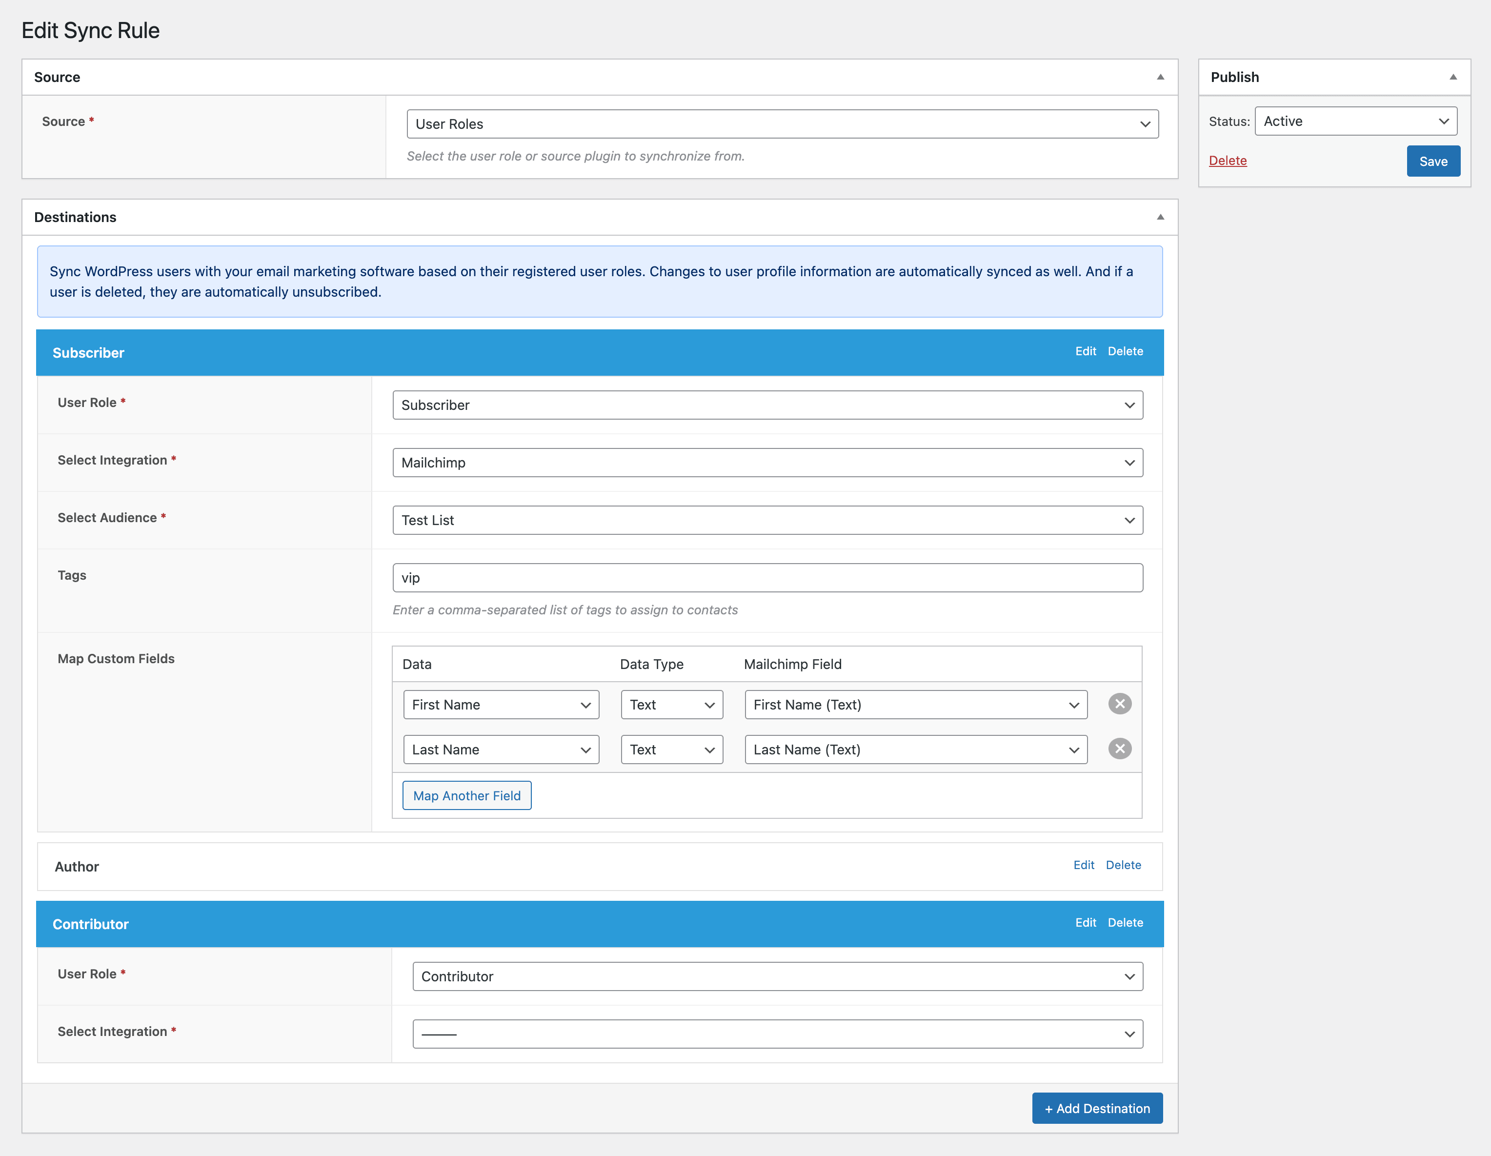This screenshot has height=1156, width=1491.
Task: Change the First Name data type dropdown
Action: point(671,705)
